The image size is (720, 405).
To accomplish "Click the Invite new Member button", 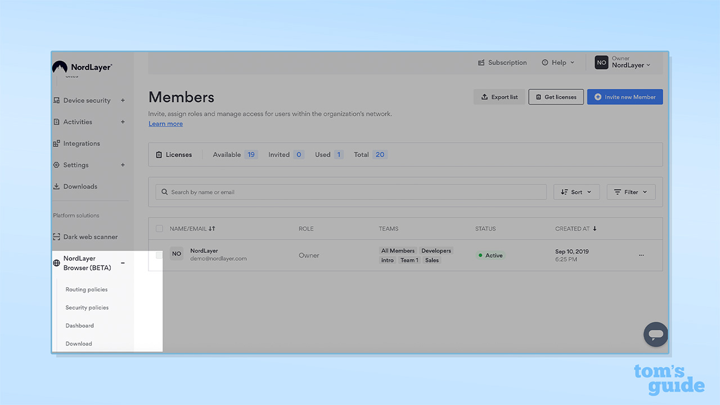I will coord(624,96).
